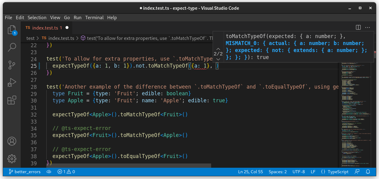
Task: Click the better_errors branch indicator
Action: click(x=25, y=172)
